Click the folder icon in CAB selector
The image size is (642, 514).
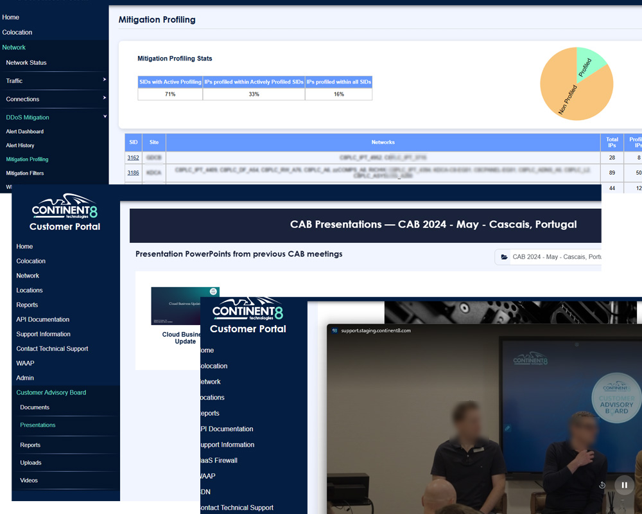click(505, 257)
